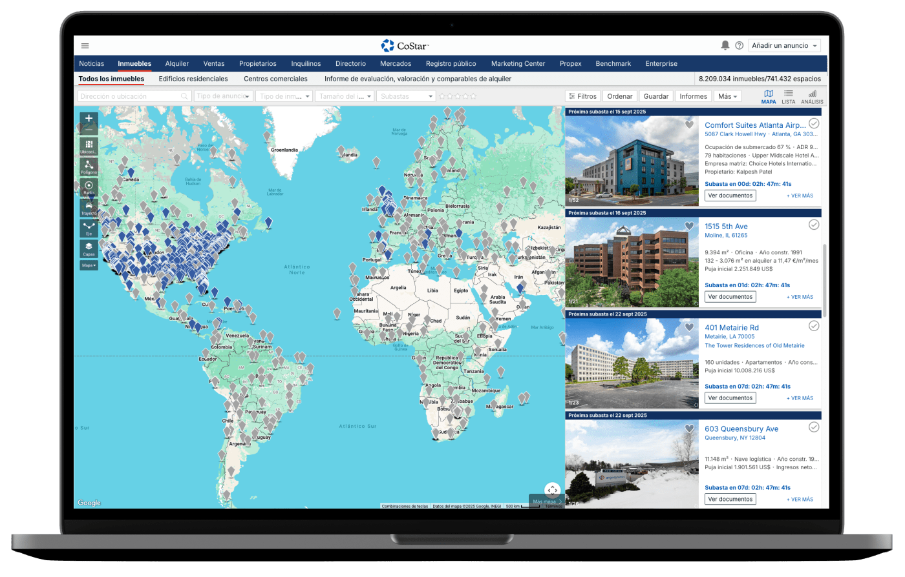
Task: Select the Trayecto car tool
Action: click(x=89, y=208)
